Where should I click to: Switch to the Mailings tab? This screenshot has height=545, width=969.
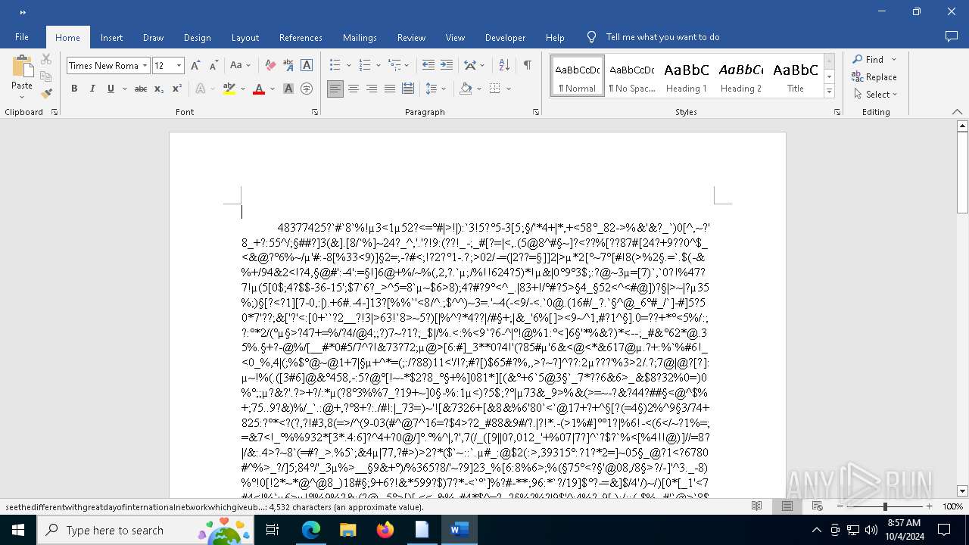coord(360,37)
